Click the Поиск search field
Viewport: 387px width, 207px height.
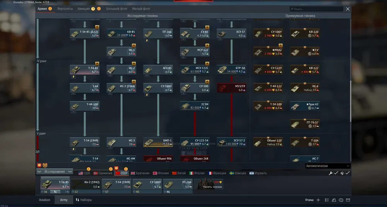click(x=317, y=9)
